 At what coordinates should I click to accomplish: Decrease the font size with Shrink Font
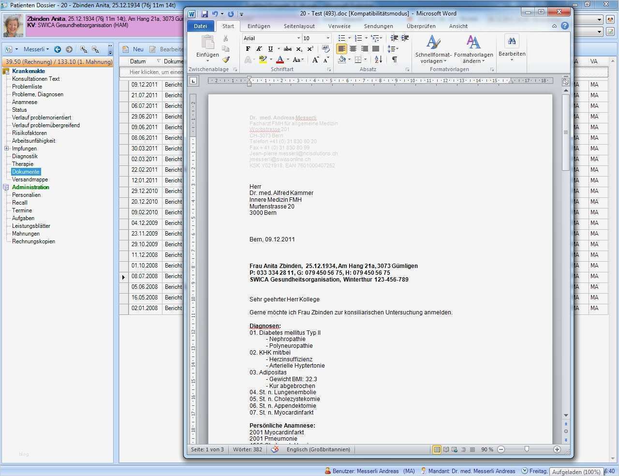326,60
